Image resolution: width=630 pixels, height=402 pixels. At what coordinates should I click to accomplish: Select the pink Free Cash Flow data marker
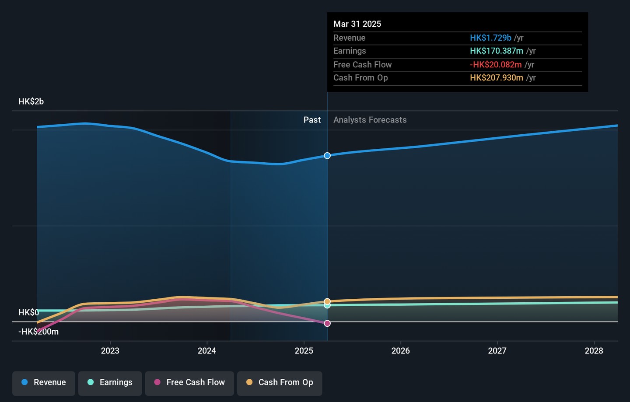[327, 323]
